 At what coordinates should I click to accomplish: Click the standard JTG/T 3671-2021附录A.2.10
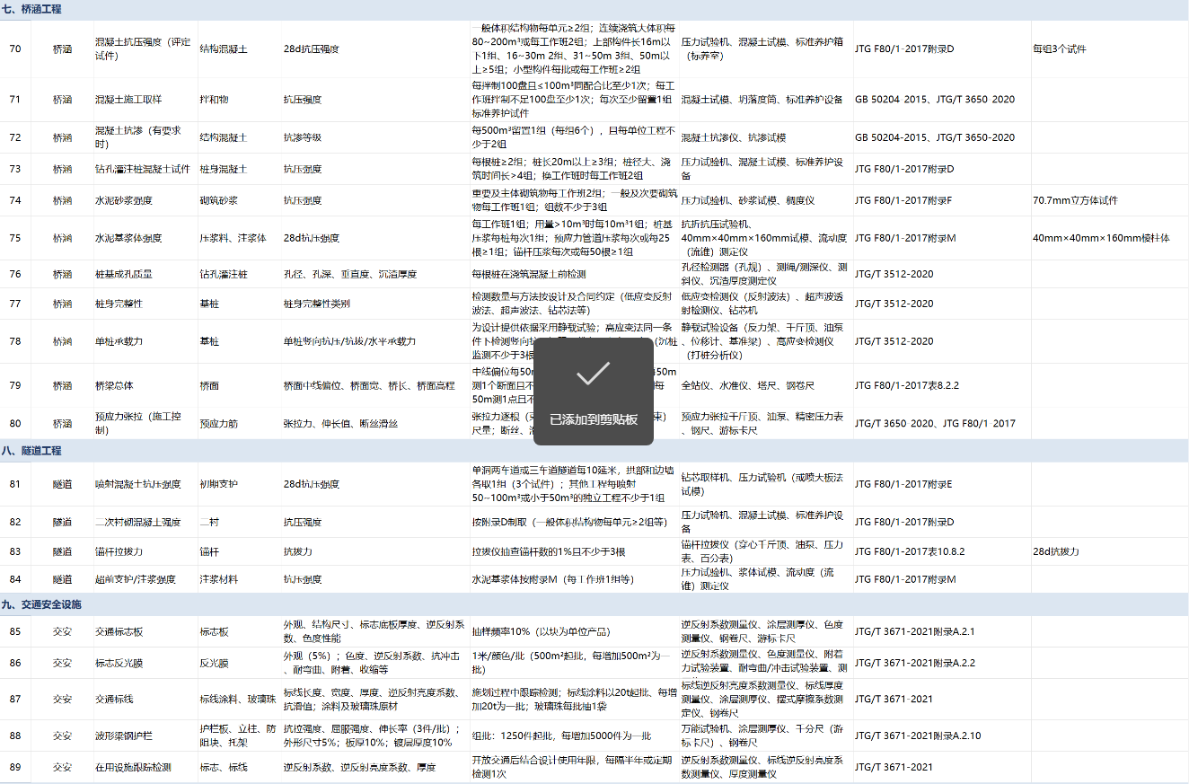tap(918, 736)
